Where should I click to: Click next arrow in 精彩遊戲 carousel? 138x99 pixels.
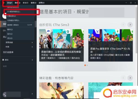[130, 78]
